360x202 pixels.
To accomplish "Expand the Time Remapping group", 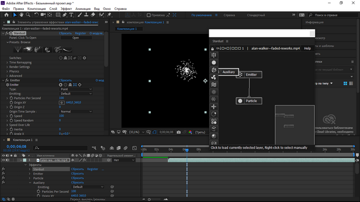I will coord(7,62).
